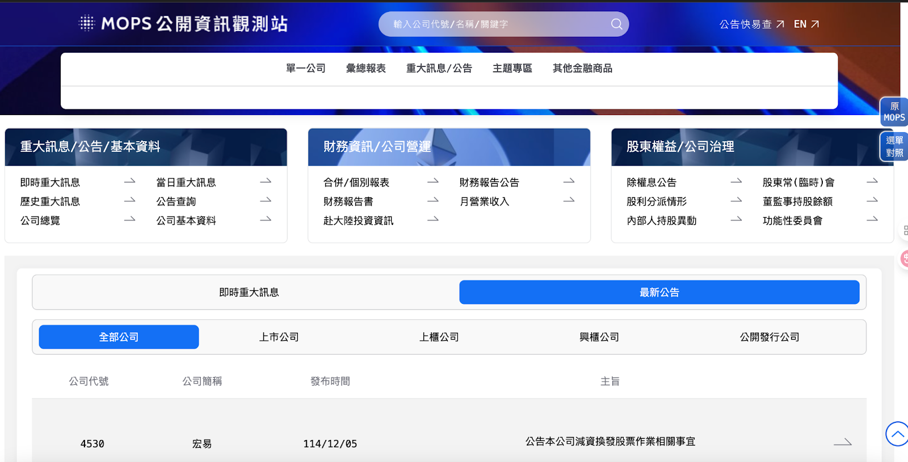
Task: Open the 彙總報表 menu
Action: point(366,69)
